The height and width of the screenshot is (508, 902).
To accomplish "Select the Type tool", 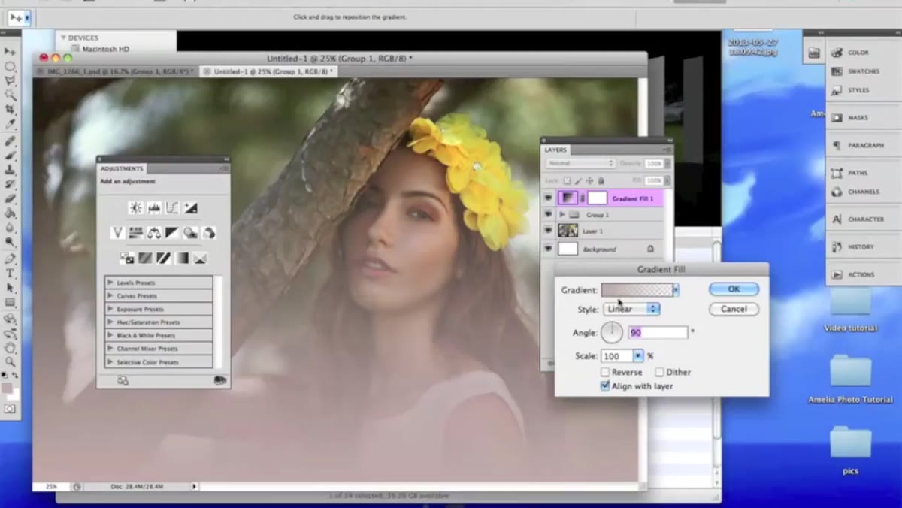I will pyautogui.click(x=10, y=273).
